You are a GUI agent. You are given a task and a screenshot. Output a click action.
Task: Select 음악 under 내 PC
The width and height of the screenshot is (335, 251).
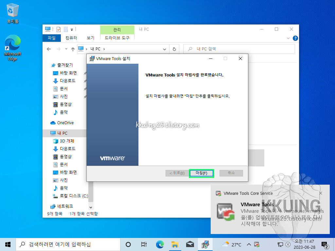coord(64,188)
